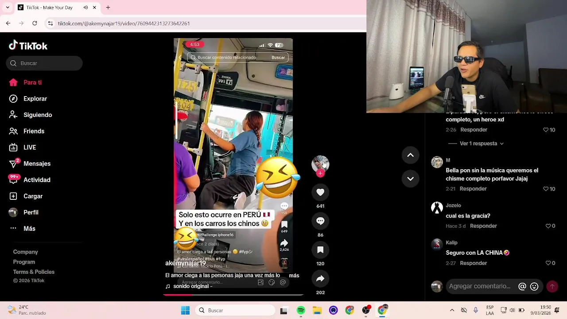The width and height of the screenshot is (567, 319).
Task: Expand description with the más link
Action: pyautogui.click(x=294, y=275)
